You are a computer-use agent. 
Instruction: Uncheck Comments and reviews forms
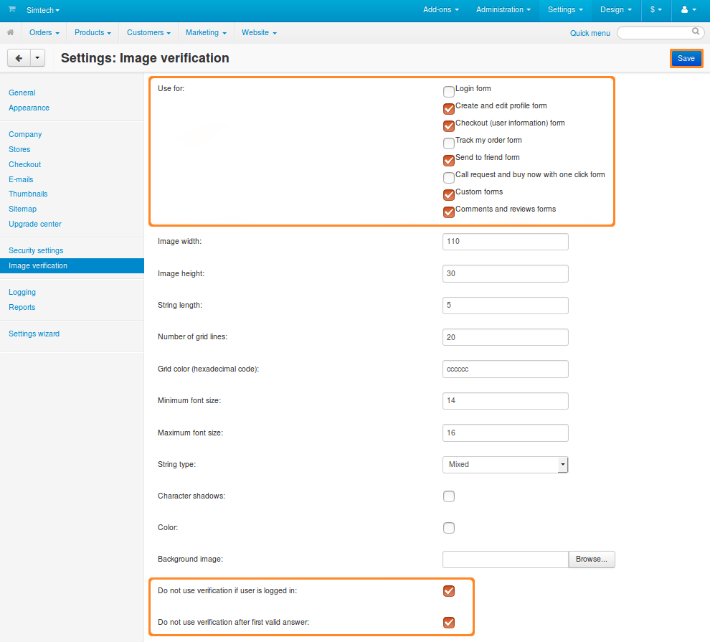point(449,212)
